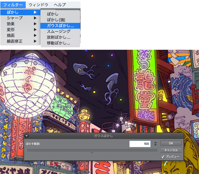Choose 放射ぼかし... filter
199x174 pixels.
pyautogui.click(x=60, y=37)
